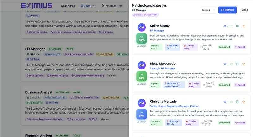Download Celine Mccoy's resume
This screenshot has width=253, height=137.
point(231,26)
